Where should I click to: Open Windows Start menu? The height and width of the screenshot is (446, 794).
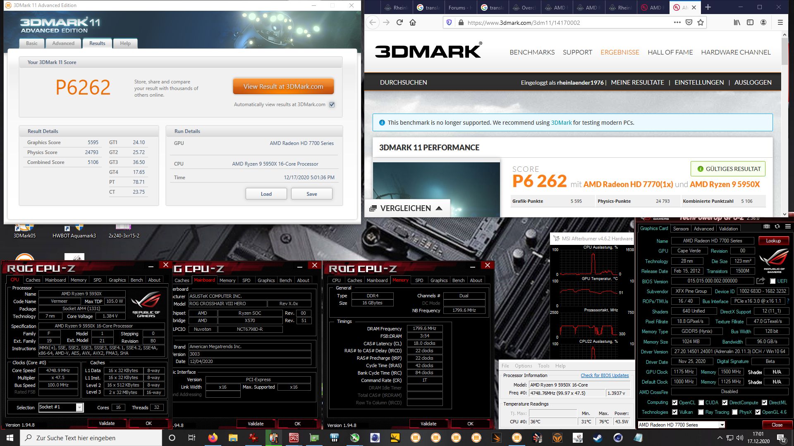(x=10, y=438)
